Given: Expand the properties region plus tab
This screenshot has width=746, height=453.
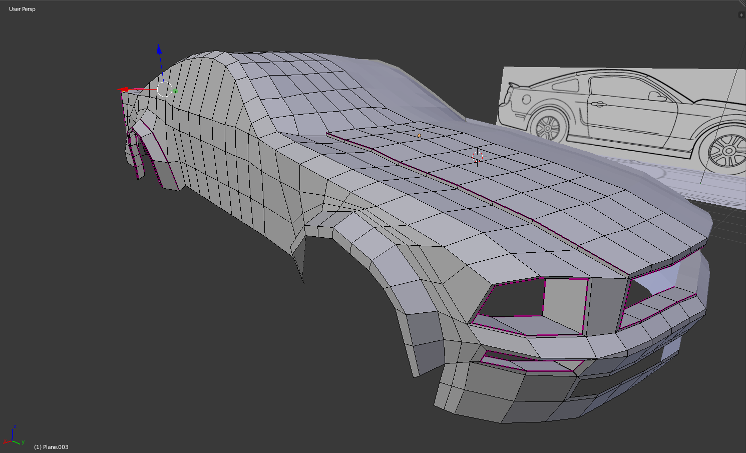Looking at the screenshot, I should click(x=741, y=15).
